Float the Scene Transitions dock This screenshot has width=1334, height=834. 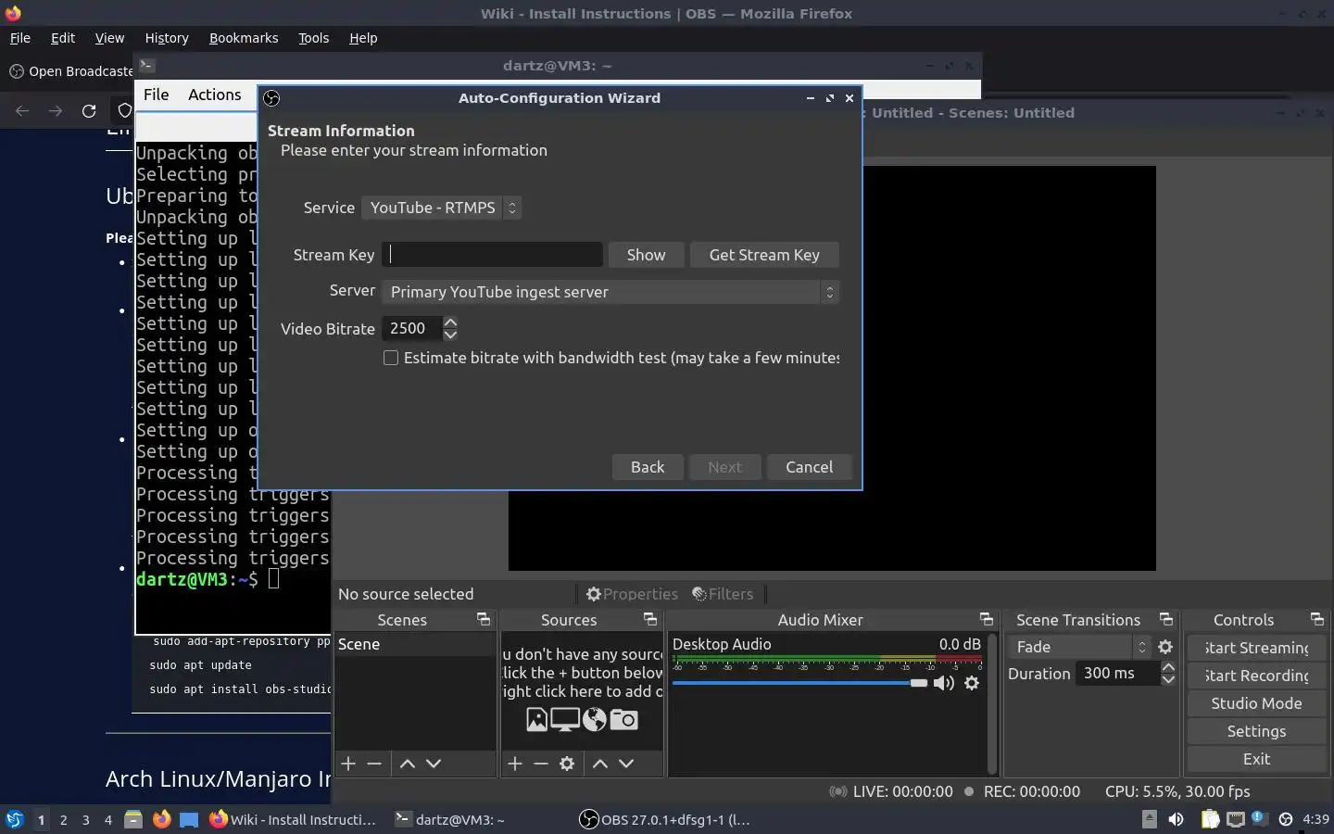(1166, 619)
